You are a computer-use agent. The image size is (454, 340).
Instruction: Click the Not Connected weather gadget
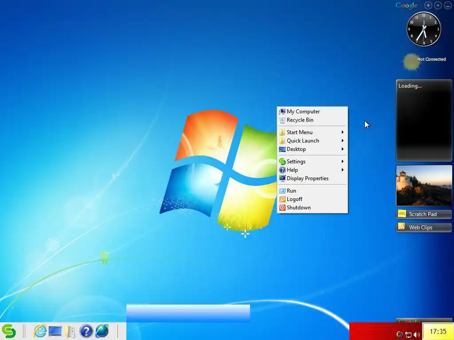(x=424, y=61)
